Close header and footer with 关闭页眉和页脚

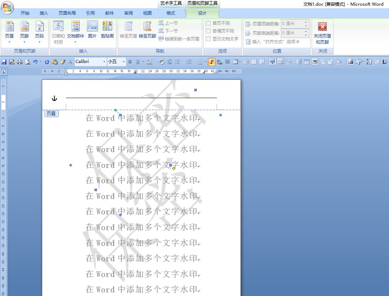[322, 32]
